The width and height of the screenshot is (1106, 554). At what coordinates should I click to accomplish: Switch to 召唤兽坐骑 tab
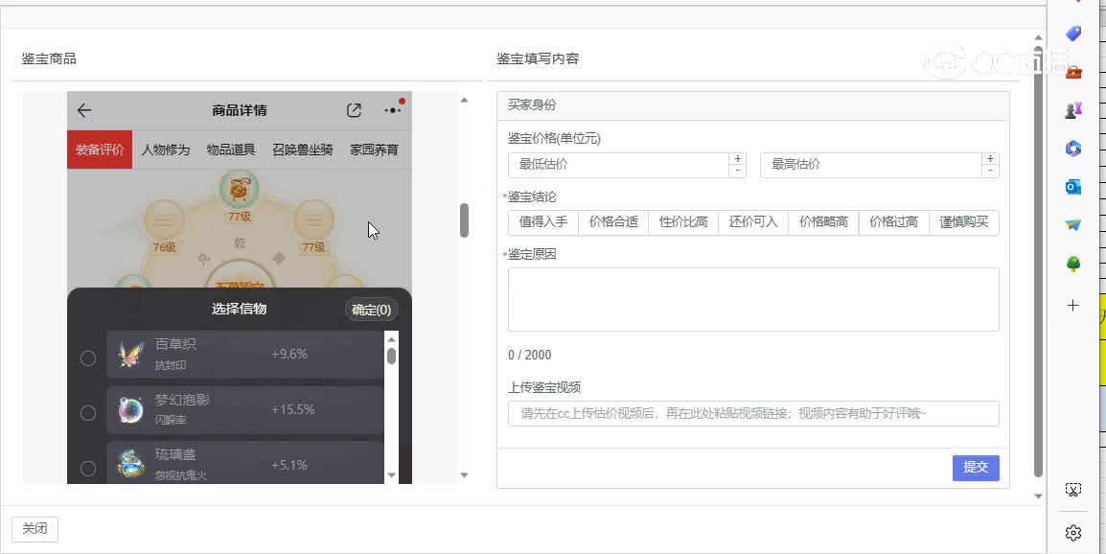click(303, 150)
